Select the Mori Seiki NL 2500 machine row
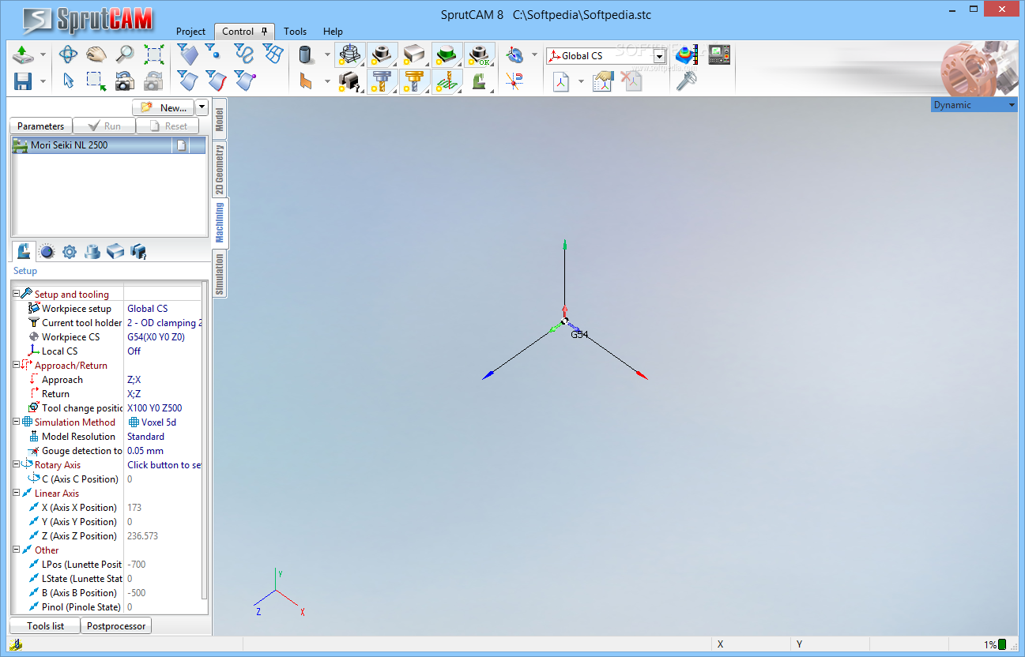The height and width of the screenshot is (657, 1025). [x=108, y=145]
